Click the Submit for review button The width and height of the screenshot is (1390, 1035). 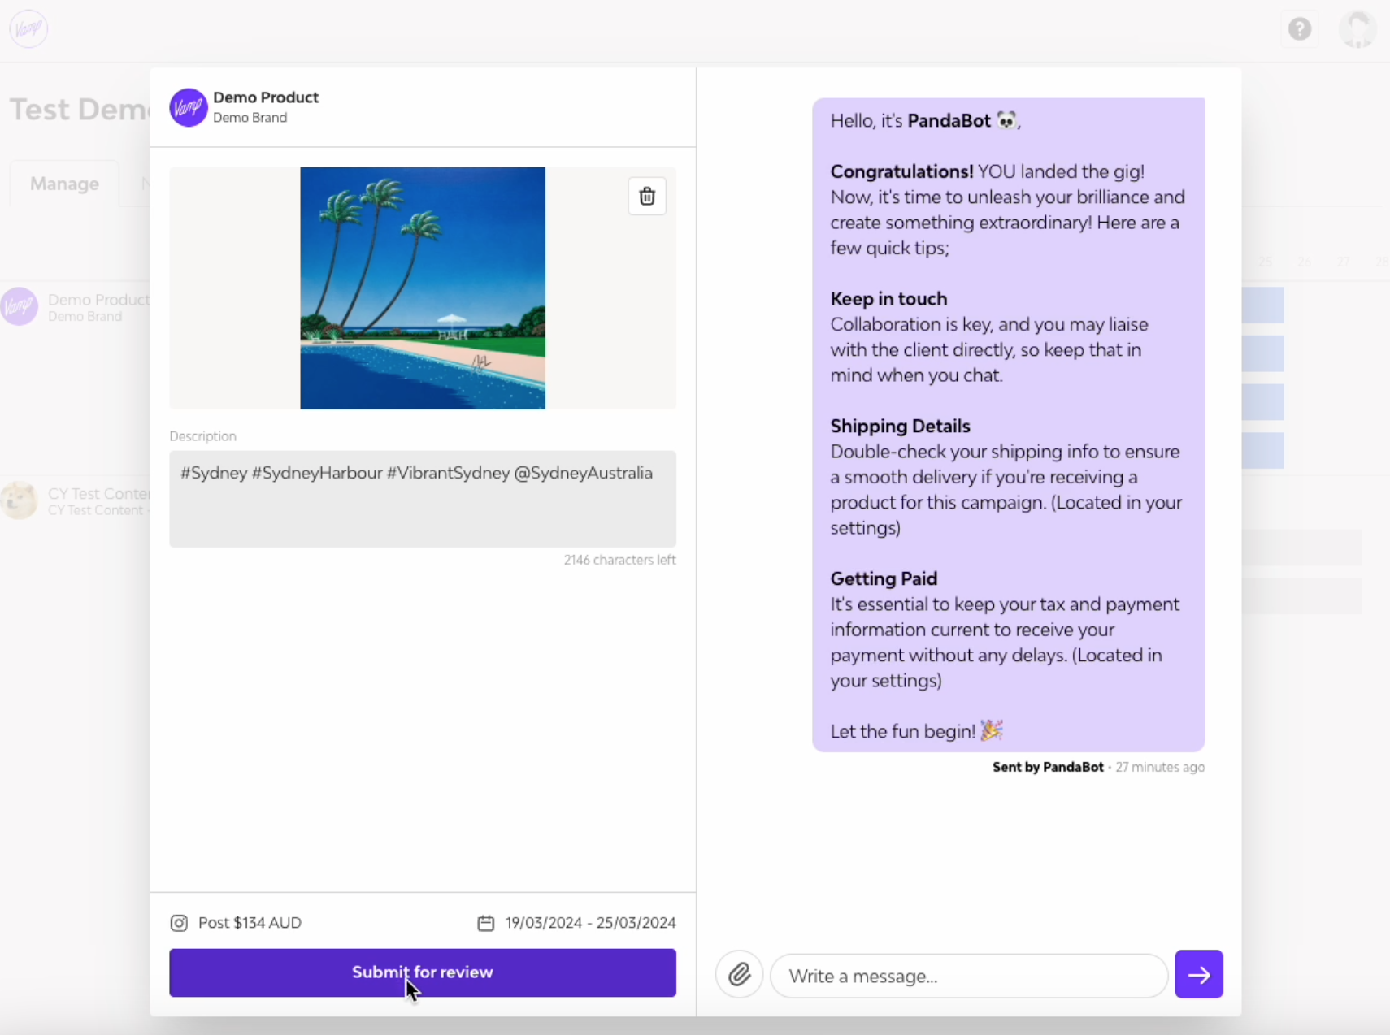423,972
